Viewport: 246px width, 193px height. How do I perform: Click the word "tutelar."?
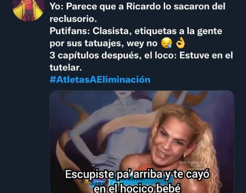pyautogui.click(x=66, y=68)
